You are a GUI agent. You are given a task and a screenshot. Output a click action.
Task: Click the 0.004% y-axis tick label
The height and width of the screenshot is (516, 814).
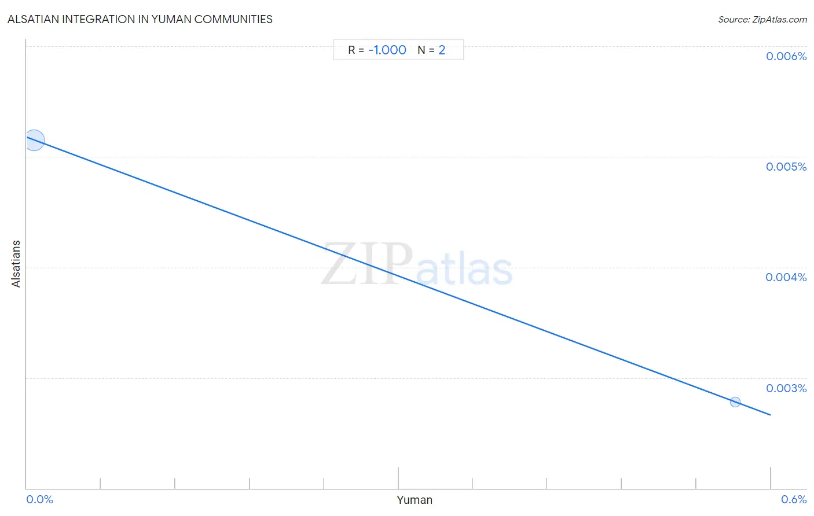(x=786, y=277)
